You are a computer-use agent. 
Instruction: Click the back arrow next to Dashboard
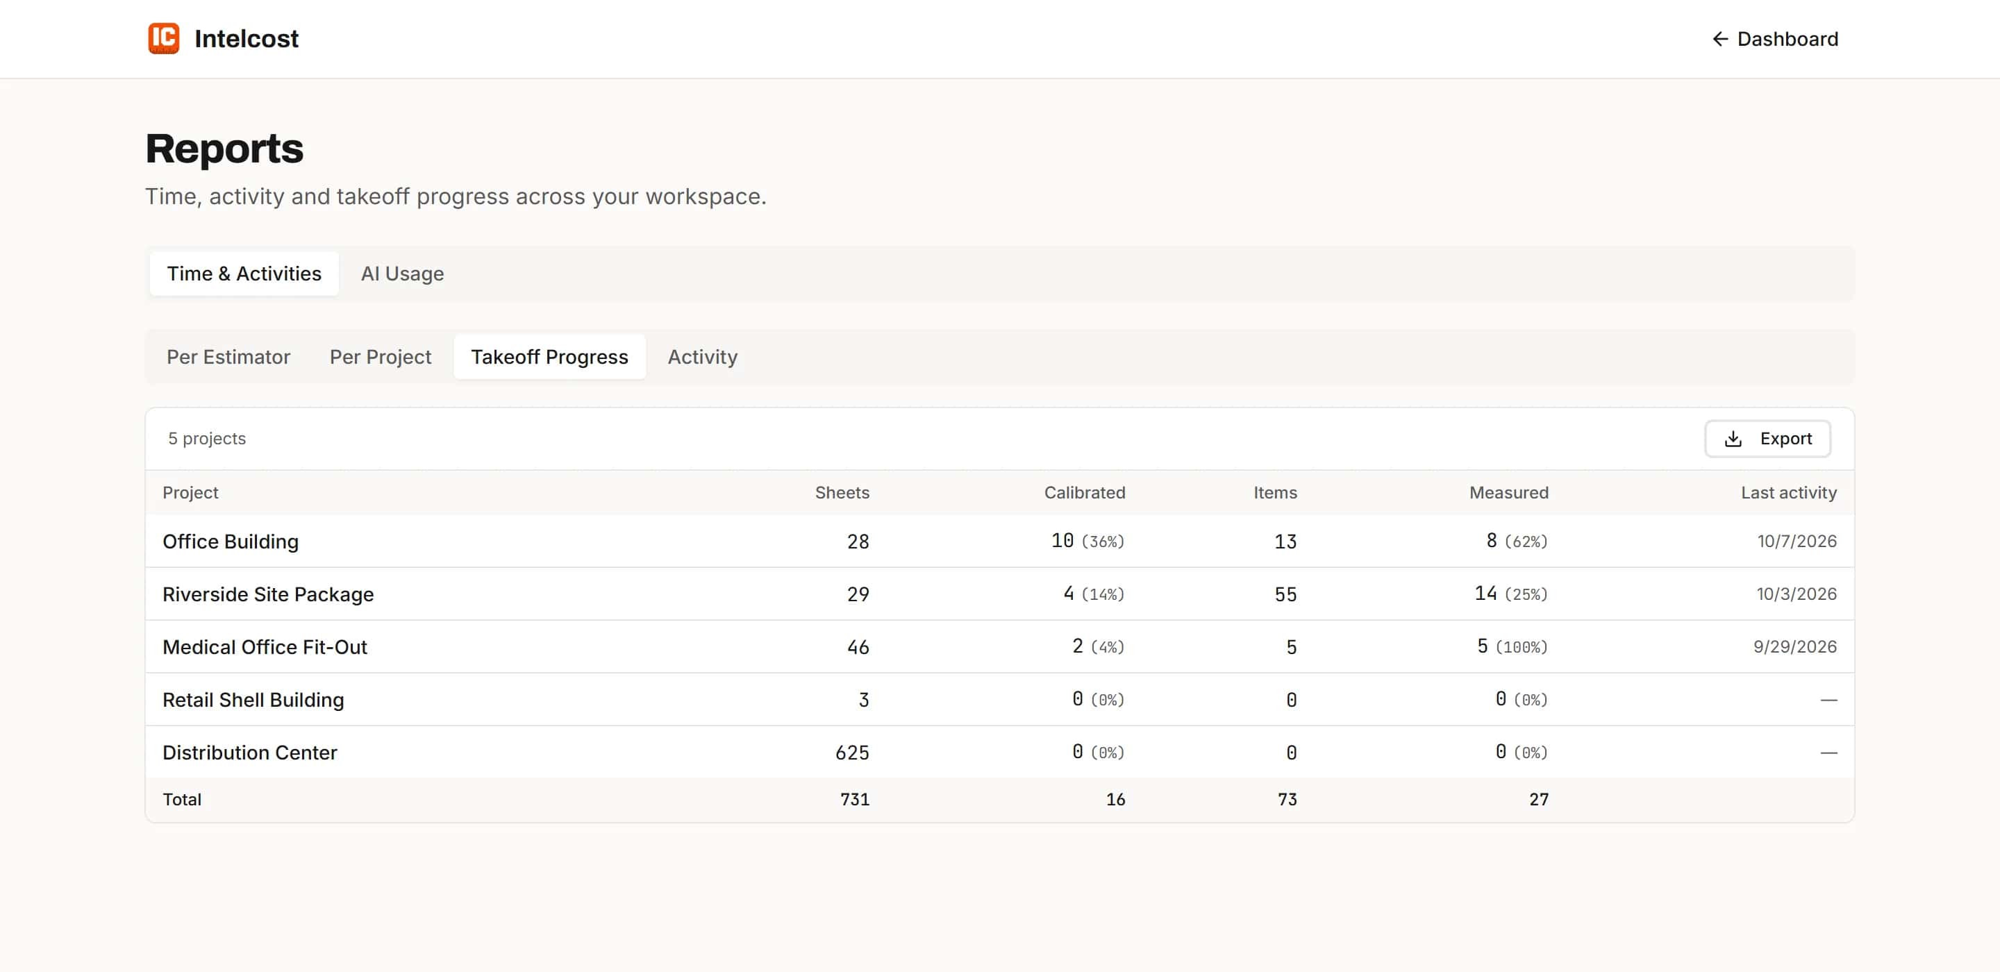coord(1719,39)
